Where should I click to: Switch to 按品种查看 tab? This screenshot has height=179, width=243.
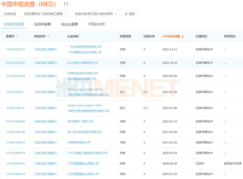point(42,24)
